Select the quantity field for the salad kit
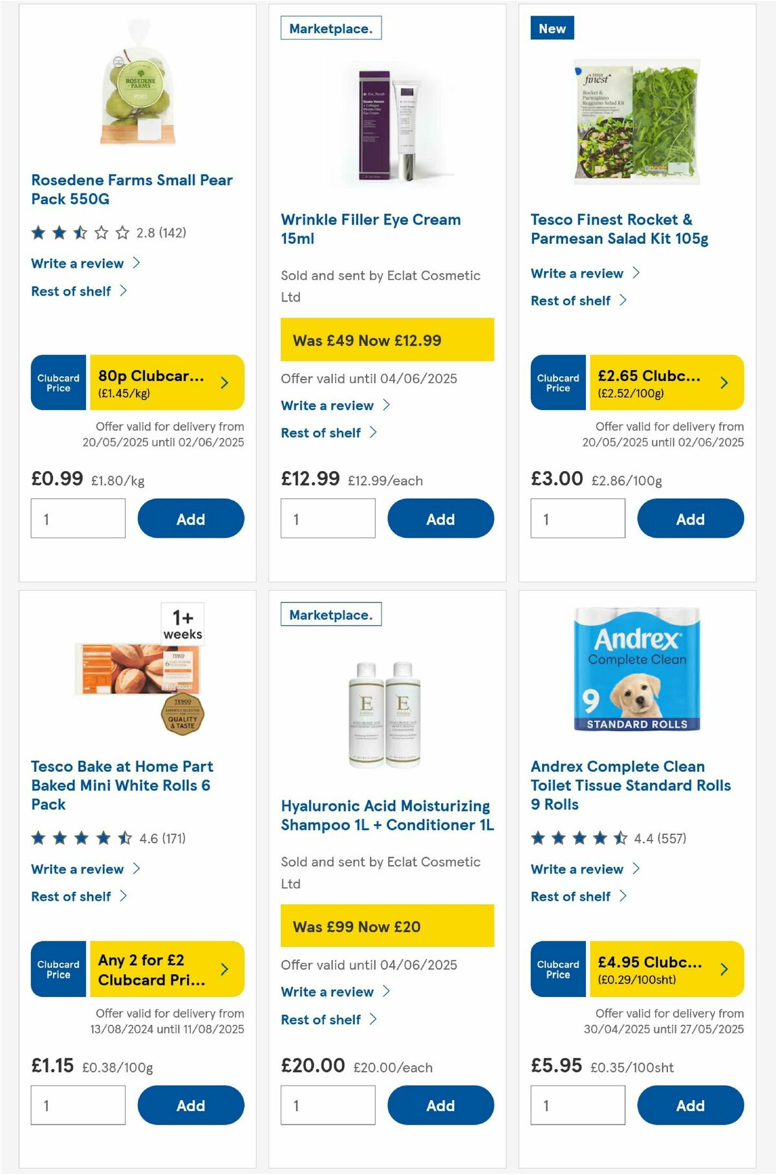 (x=577, y=518)
